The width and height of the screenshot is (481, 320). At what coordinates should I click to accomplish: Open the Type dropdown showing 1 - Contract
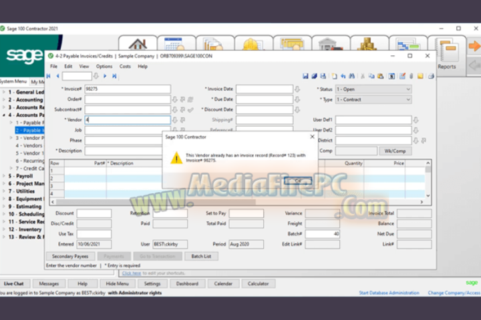[373, 99]
